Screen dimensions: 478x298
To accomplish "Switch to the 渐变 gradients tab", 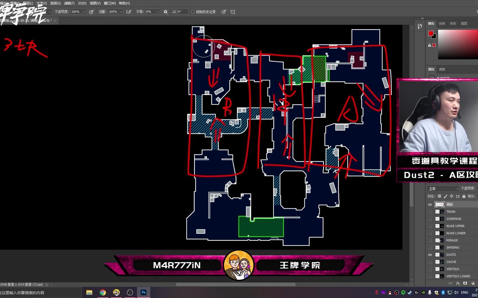I will click(453, 23).
